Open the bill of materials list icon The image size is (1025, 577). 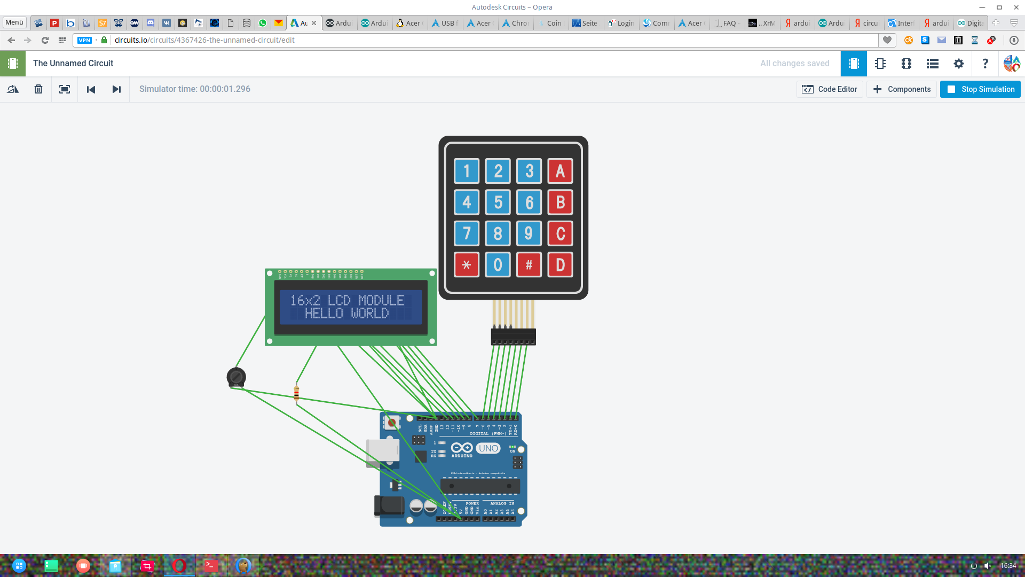933,64
